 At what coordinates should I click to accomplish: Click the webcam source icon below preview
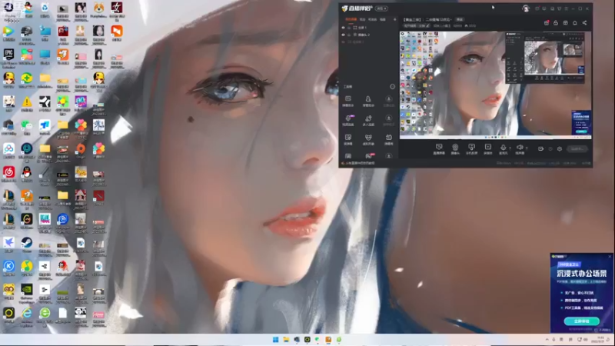click(455, 148)
